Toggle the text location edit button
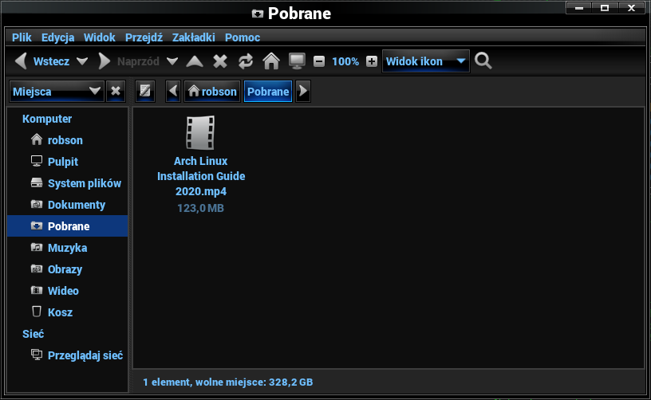 pos(145,91)
